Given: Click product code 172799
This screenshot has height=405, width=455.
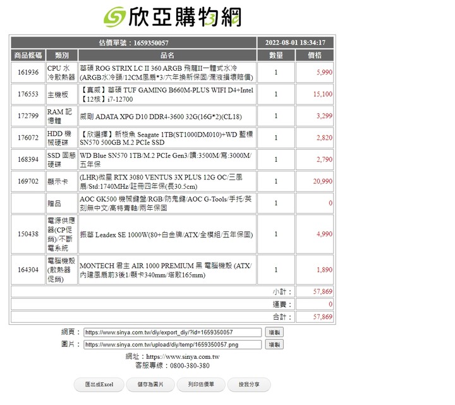Looking at the screenshot, I should 28,116.
